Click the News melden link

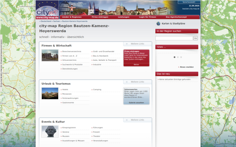186,67
